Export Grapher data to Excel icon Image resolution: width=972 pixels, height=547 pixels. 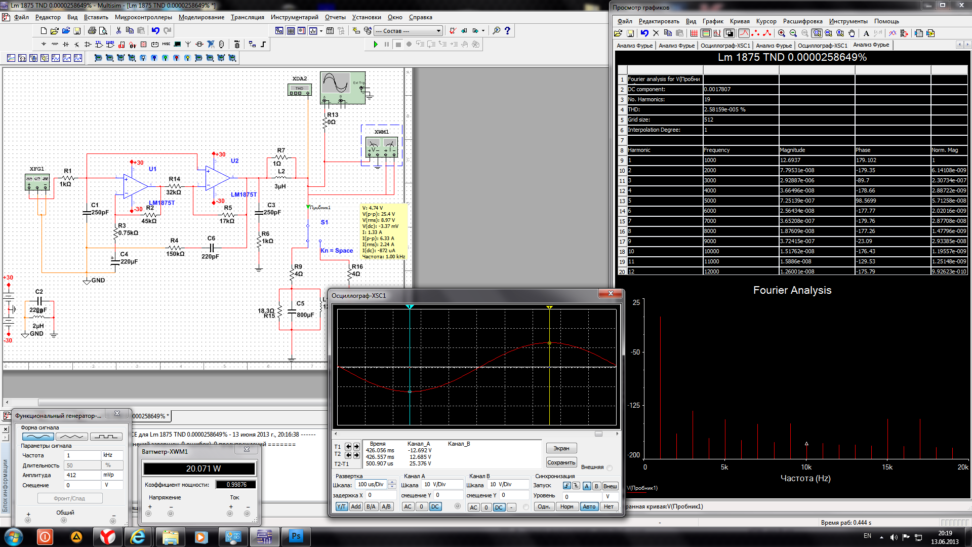[919, 33]
